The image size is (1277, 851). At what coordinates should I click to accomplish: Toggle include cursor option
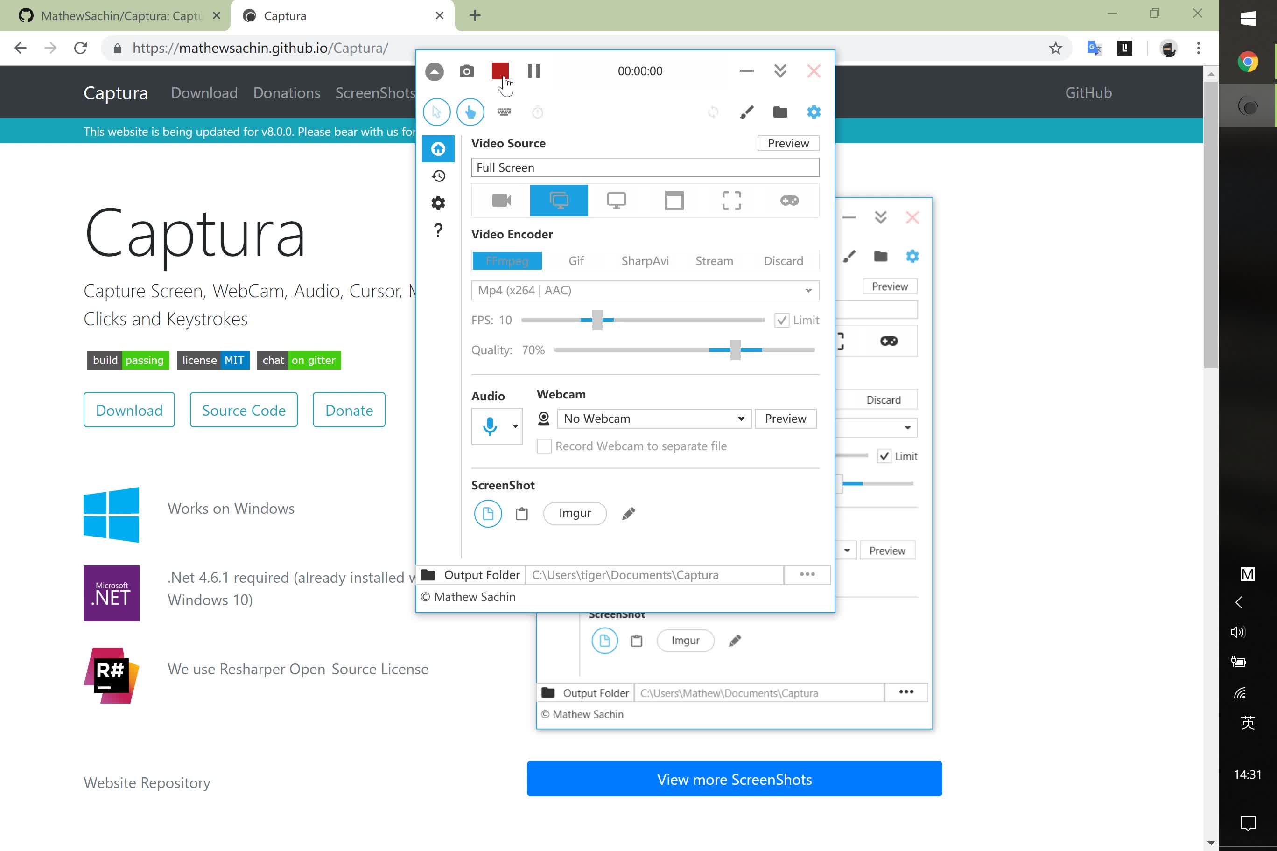(436, 112)
